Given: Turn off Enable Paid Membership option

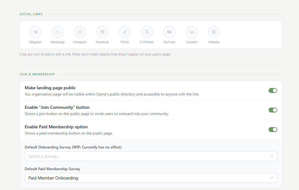Looking at the screenshot, I should click(273, 130).
